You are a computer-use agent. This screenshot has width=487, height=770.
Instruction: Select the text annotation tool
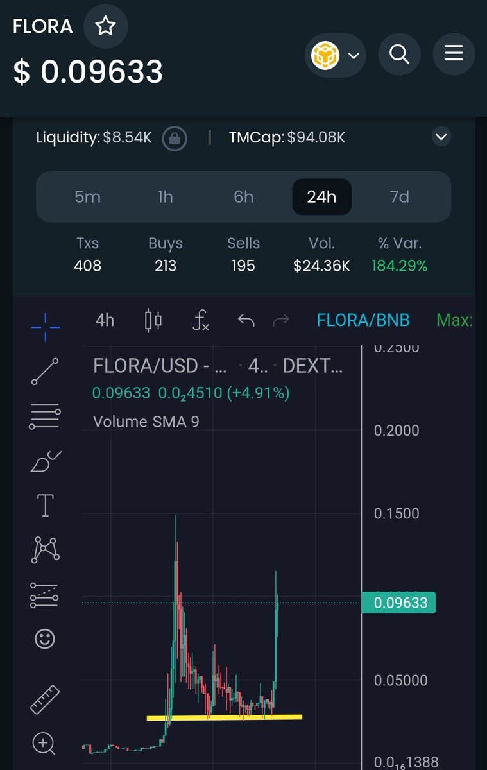click(x=45, y=506)
